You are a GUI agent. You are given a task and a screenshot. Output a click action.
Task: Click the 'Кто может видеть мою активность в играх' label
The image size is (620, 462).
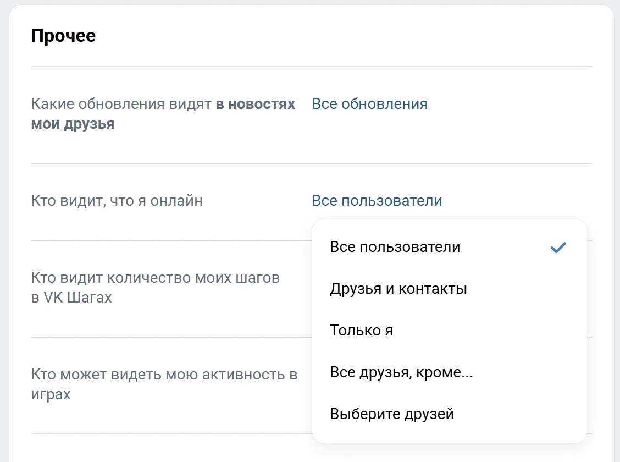pos(164,384)
